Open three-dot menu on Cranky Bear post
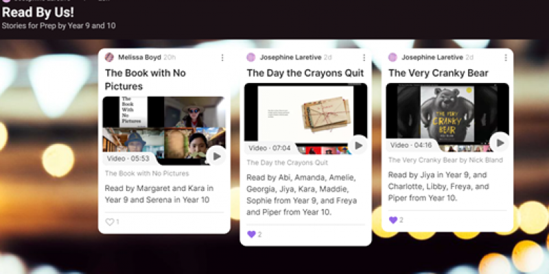This screenshot has height=274, width=549. tap(506, 58)
